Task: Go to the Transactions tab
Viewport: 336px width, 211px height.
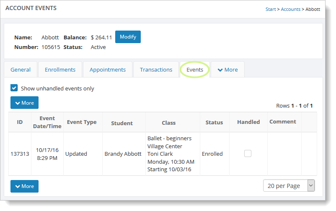Action: [x=156, y=69]
